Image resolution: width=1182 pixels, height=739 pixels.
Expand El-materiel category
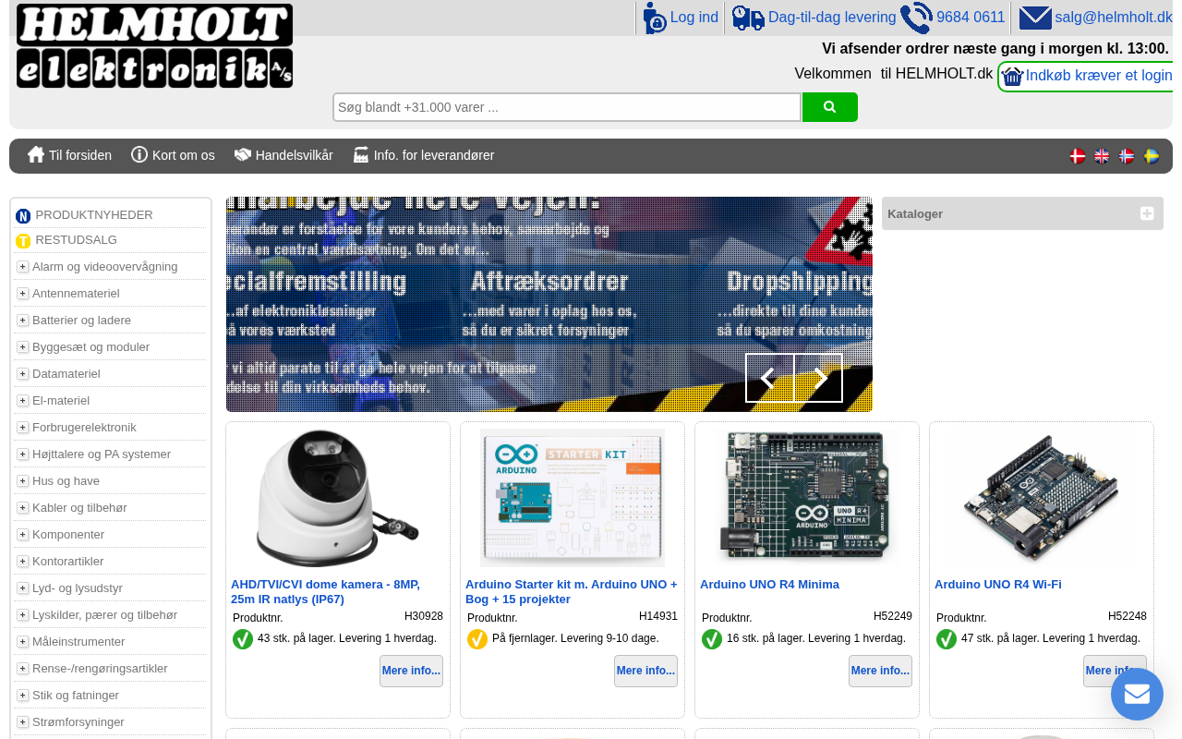click(23, 401)
